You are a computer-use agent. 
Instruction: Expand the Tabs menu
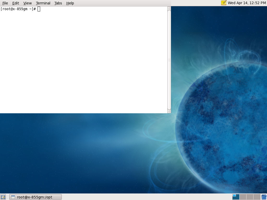[58, 3]
